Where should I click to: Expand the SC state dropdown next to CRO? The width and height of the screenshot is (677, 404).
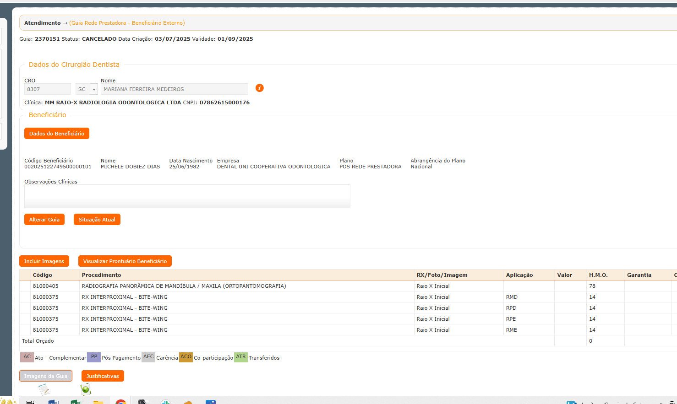tap(94, 89)
